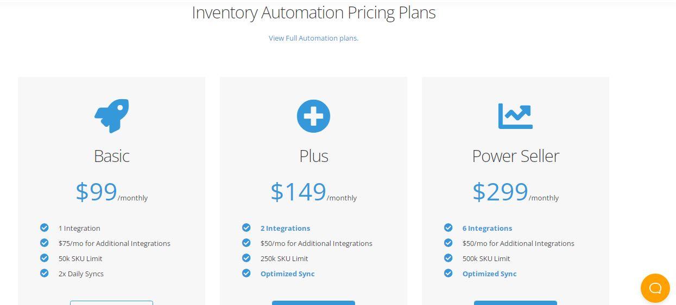This screenshot has width=676, height=305.
Task: Click the Basic plan outlined button
Action: coord(111,303)
